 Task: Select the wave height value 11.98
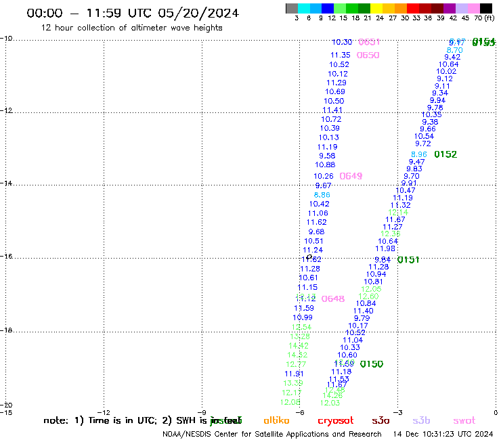385,249
